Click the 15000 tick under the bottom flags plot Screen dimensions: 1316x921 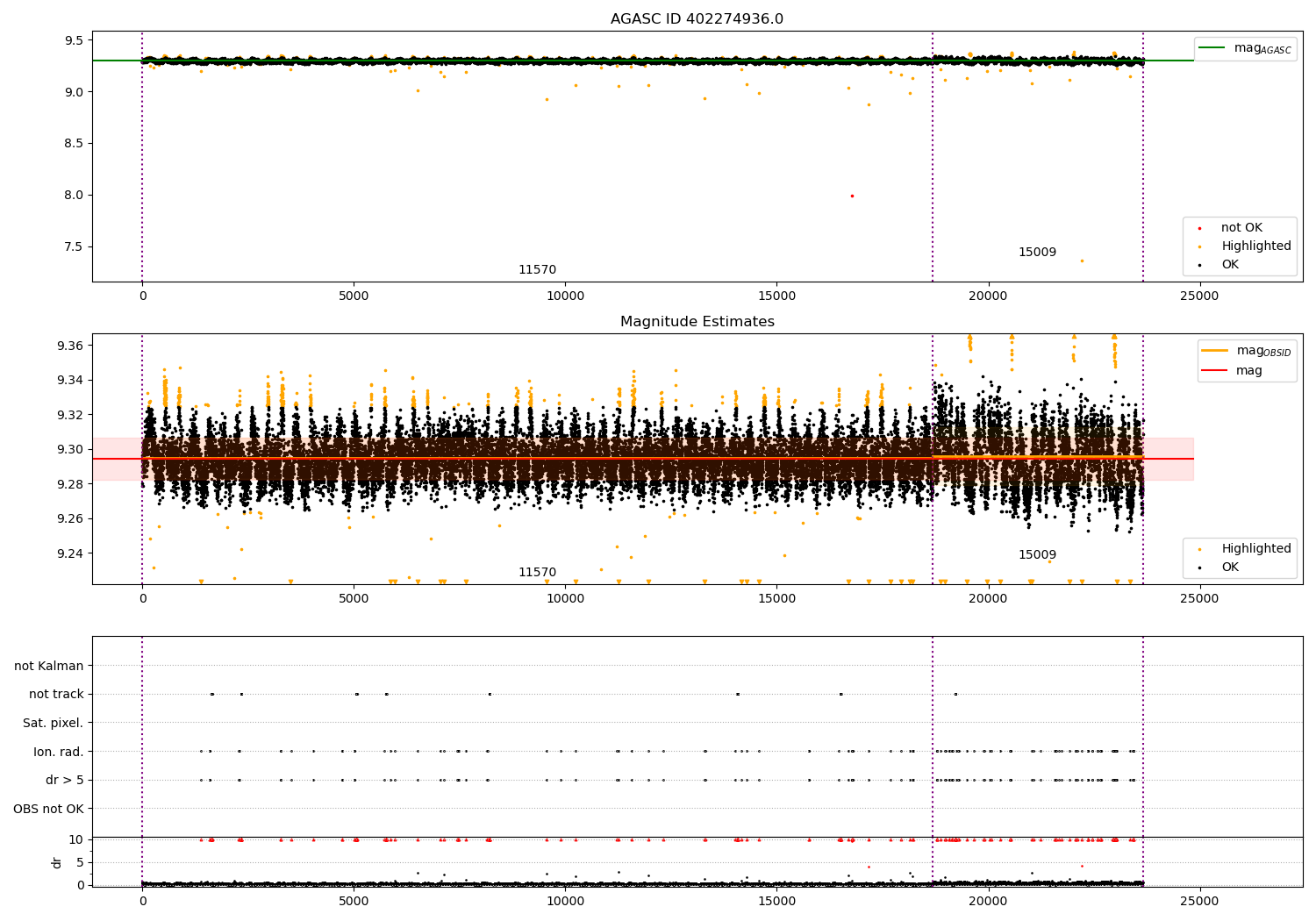(x=776, y=901)
